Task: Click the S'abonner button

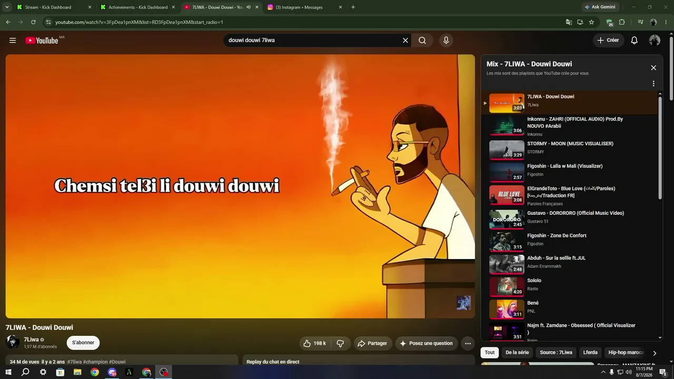Action: click(x=83, y=343)
